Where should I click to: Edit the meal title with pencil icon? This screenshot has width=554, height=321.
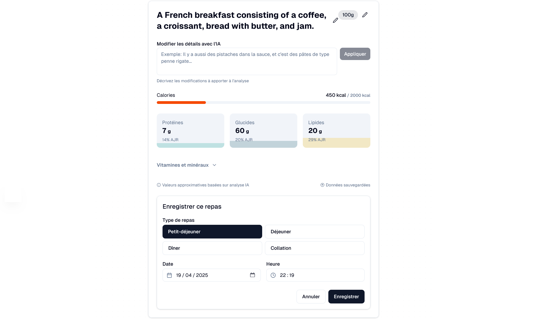coord(335,20)
